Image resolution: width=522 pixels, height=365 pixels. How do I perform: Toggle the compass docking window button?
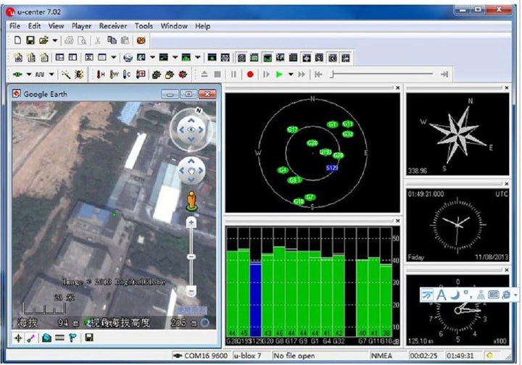click(x=306, y=58)
